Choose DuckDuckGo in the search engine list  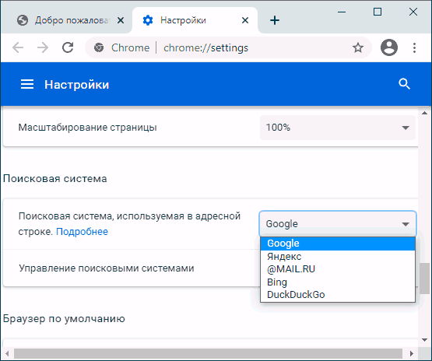[x=338, y=295]
